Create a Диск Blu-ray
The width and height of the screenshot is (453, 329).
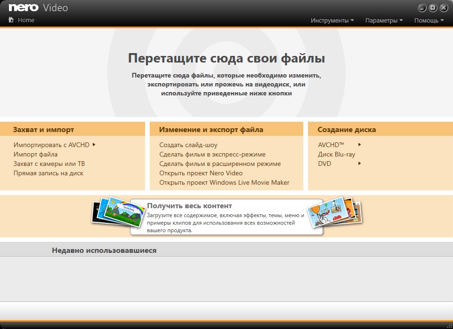point(336,154)
